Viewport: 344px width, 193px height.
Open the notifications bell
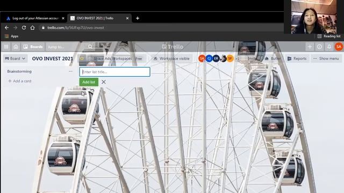tap(329, 47)
